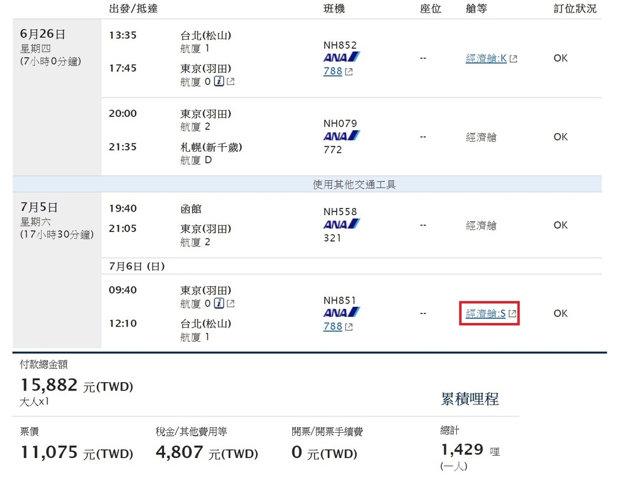Click arrival time 21:05

tap(123, 228)
